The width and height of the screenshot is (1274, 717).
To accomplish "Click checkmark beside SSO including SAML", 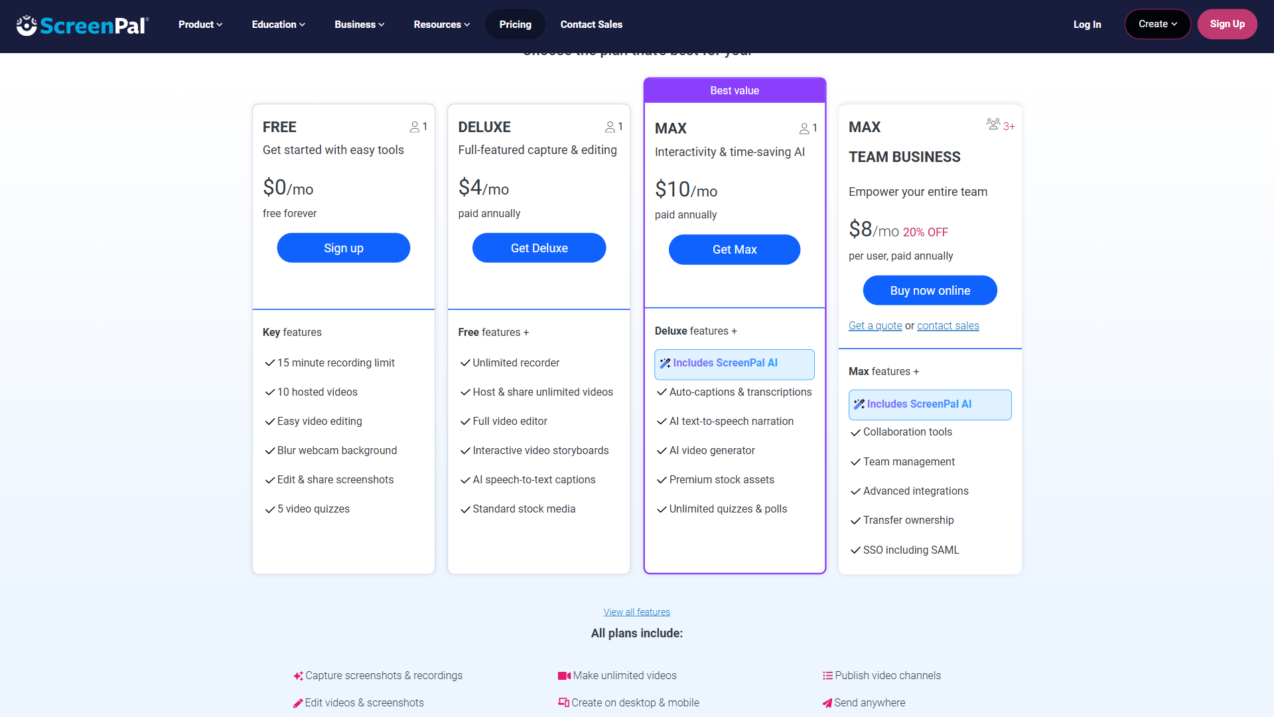I will coord(855,550).
